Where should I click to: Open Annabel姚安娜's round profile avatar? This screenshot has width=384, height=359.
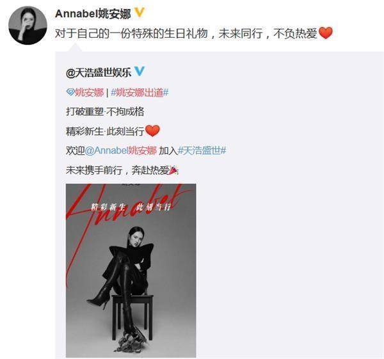click(x=28, y=25)
